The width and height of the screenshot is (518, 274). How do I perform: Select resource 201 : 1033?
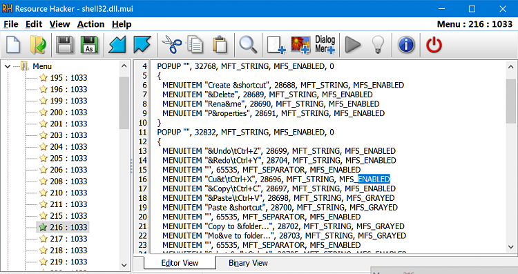tap(68, 124)
